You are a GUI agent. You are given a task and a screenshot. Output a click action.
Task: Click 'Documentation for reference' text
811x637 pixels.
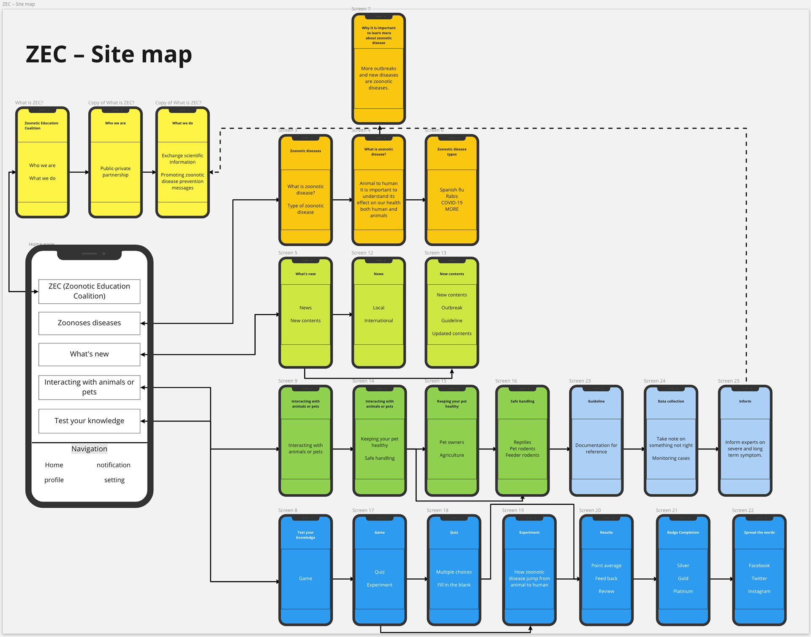coord(596,449)
